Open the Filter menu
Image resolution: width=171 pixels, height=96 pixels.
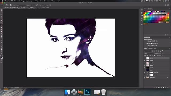[41, 1]
